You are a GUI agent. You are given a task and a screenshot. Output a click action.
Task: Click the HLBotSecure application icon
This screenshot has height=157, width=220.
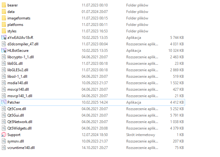[4, 50]
